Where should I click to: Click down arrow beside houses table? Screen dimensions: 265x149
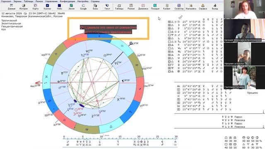263,112
